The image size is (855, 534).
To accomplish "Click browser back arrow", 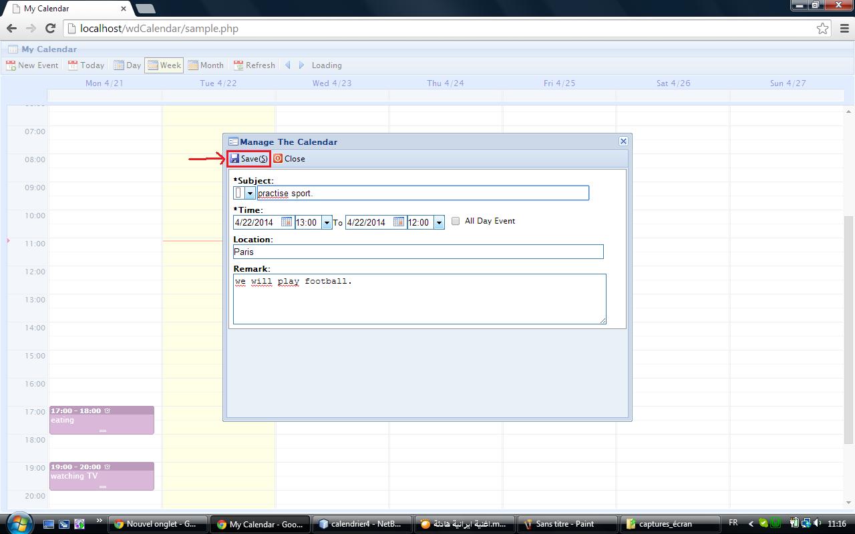I will click(11, 28).
